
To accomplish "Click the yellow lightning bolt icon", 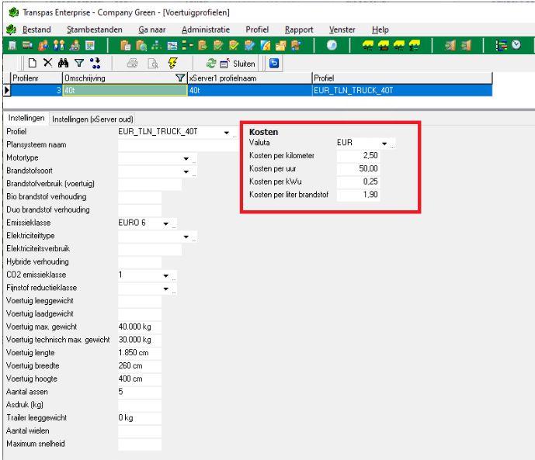I will pyautogui.click(x=172, y=64).
